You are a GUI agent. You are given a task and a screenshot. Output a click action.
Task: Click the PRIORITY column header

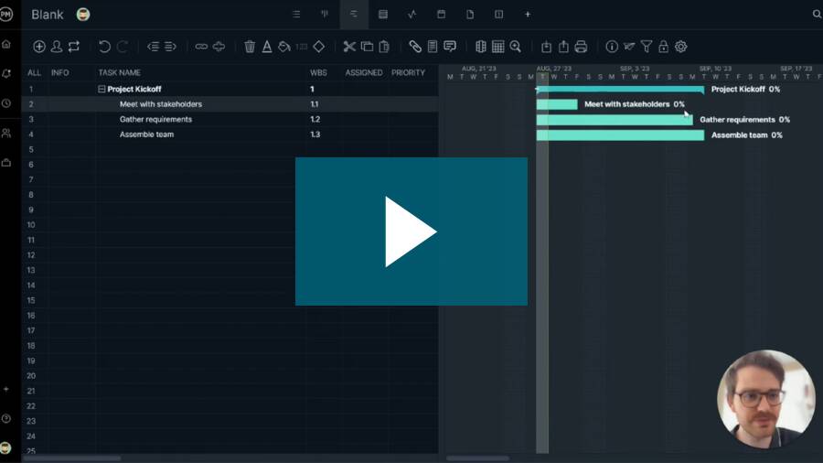[408, 72]
